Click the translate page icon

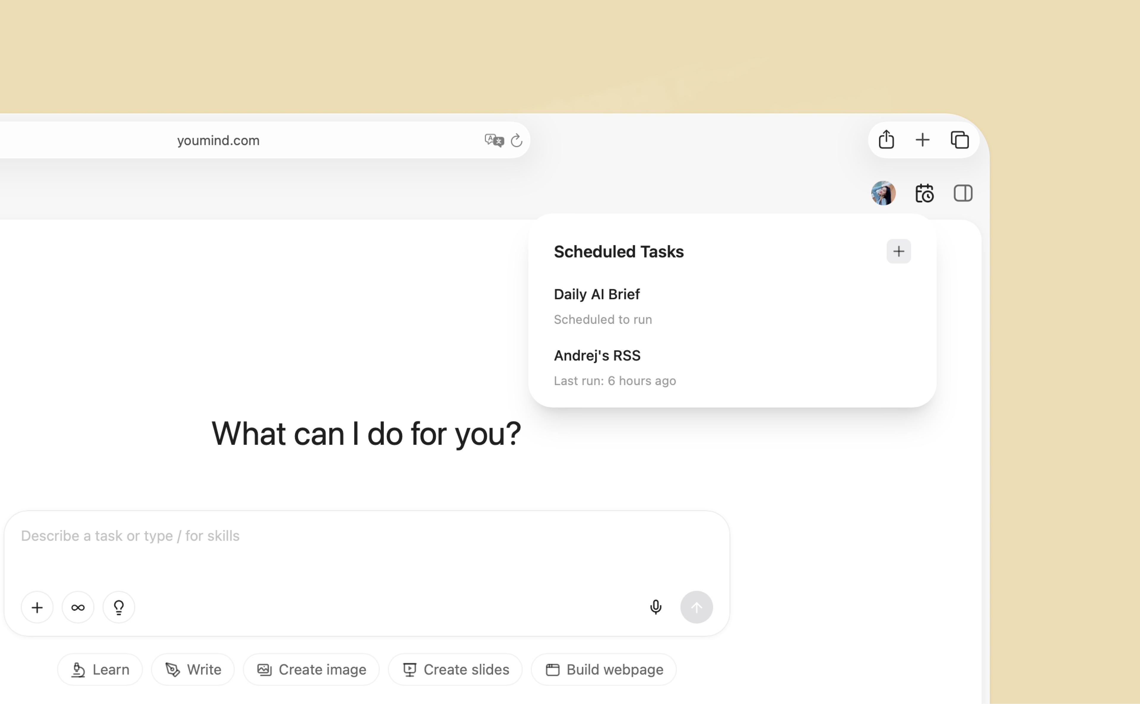point(493,140)
